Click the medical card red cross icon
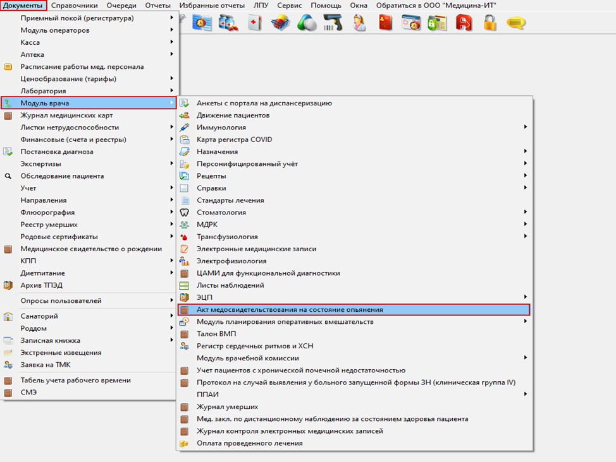Viewport: 616px width, 462px height. (x=255, y=23)
